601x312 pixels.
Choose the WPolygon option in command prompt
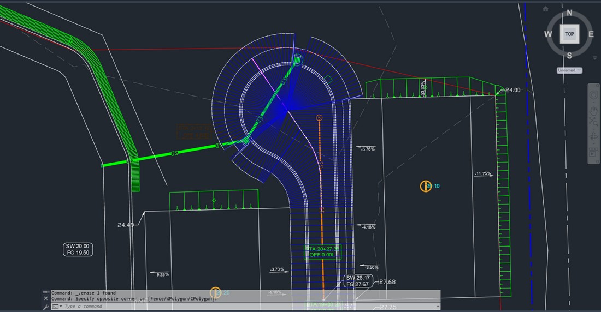(178, 298)
